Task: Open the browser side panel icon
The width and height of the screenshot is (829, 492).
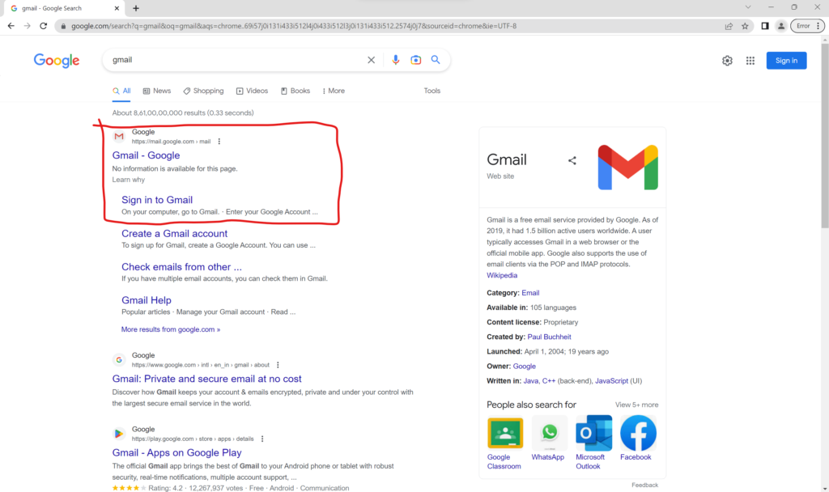Action: click(x=764, y=26)
